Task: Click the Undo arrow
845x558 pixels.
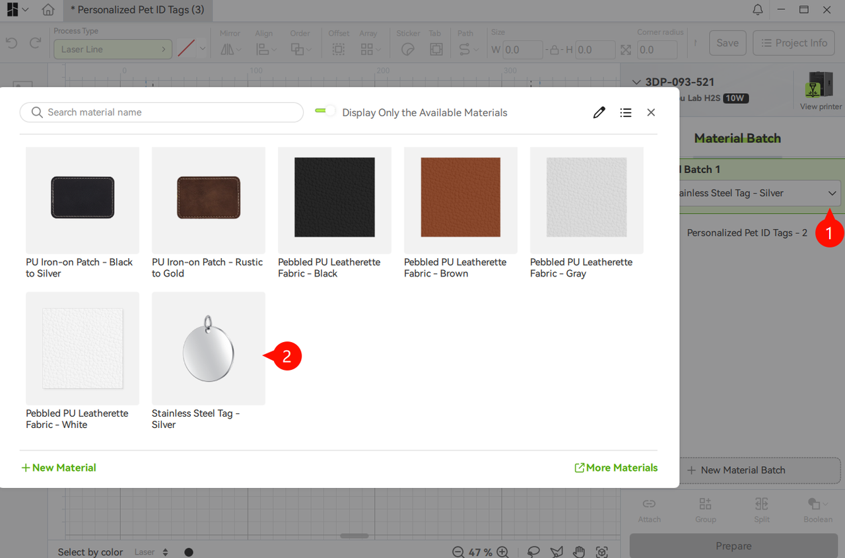Action: (11, 44)
